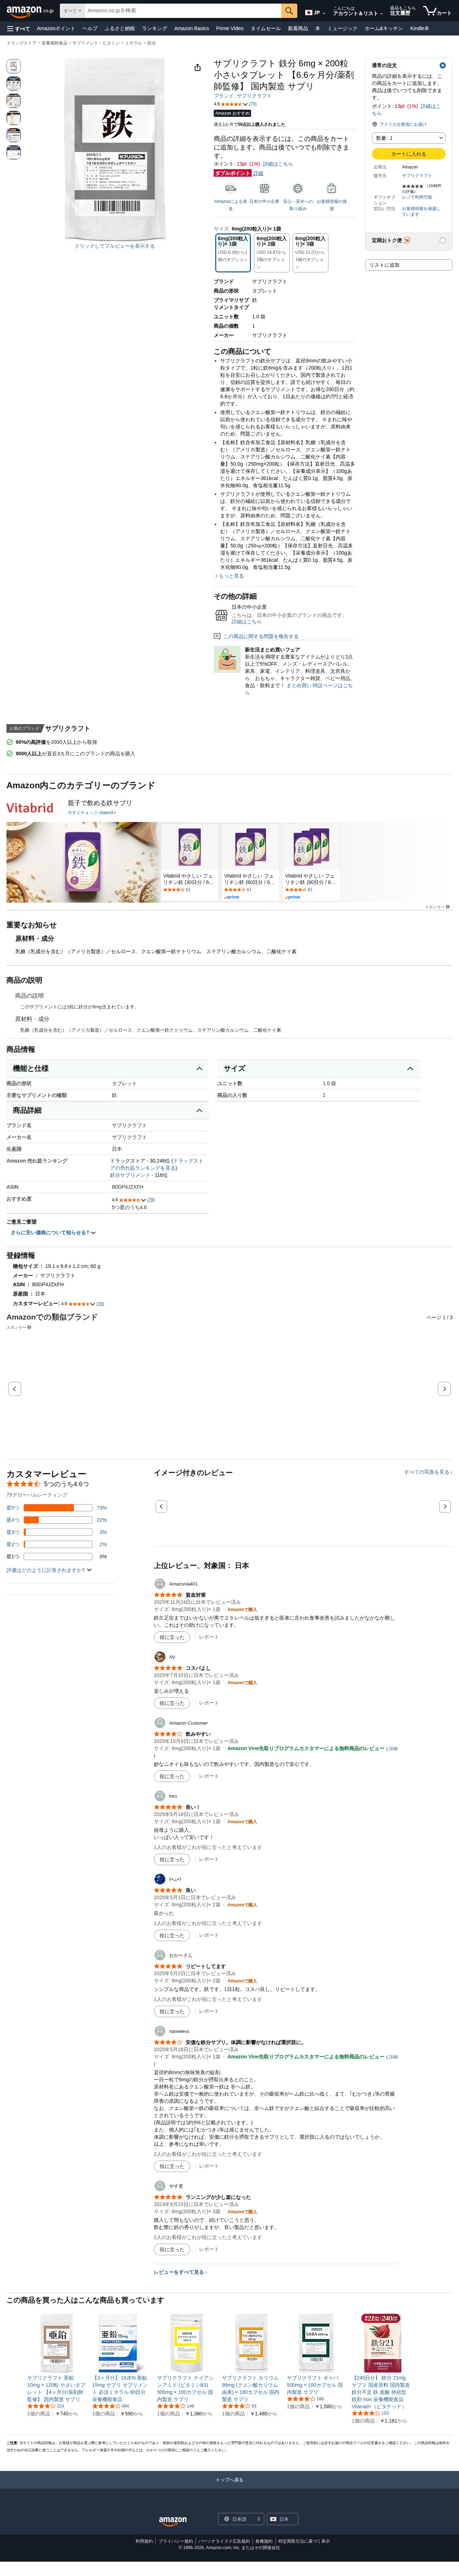This screenshot has width=459, height=2576.
Task: Submit search with the magnifier button
Action: [x=289, y=11]
